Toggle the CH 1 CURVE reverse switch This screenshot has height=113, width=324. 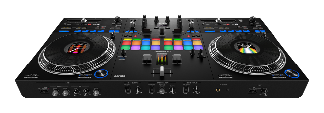click(x=127, y=90)
